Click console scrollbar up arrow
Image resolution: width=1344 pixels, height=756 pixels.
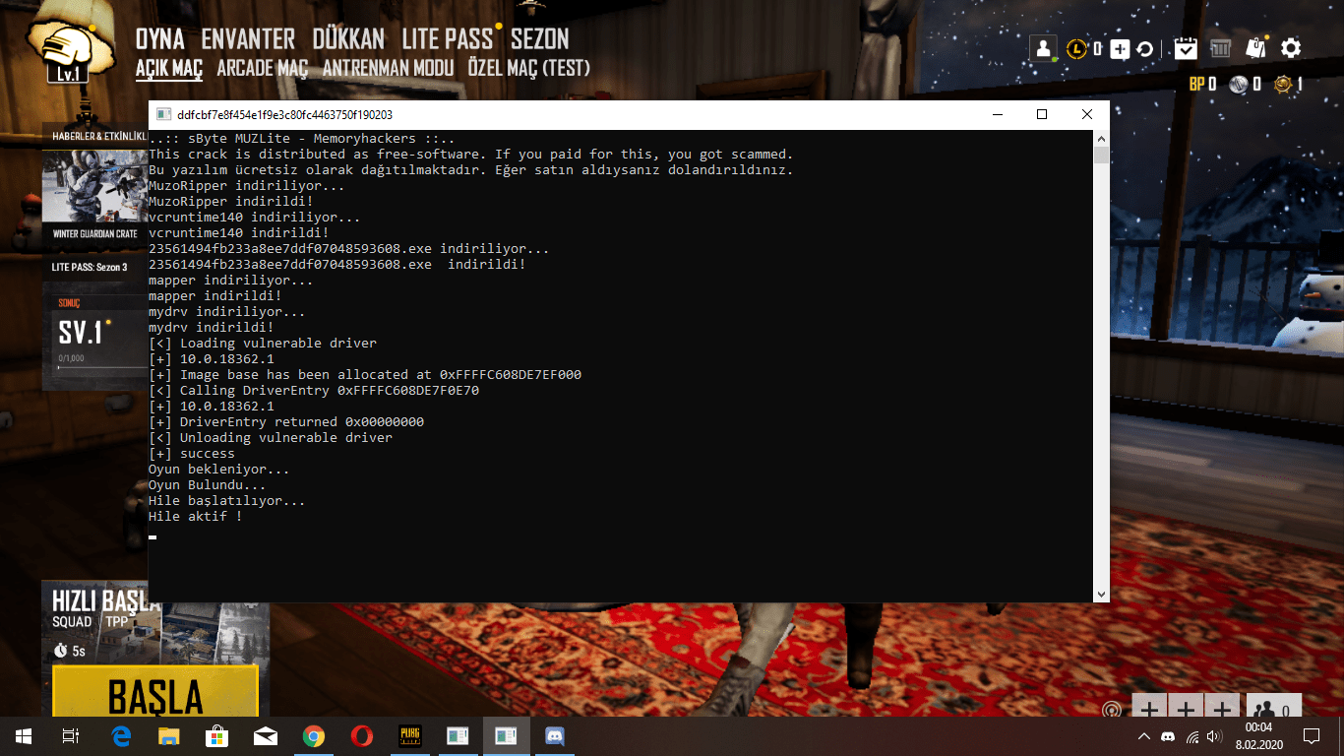1101,139
